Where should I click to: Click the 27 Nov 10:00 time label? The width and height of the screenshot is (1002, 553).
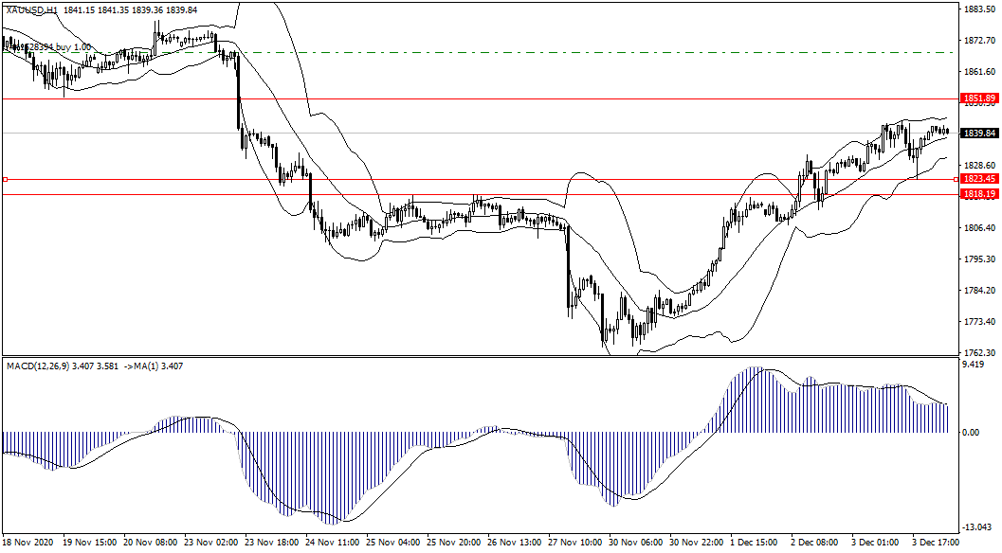click(x=573, y=544)
